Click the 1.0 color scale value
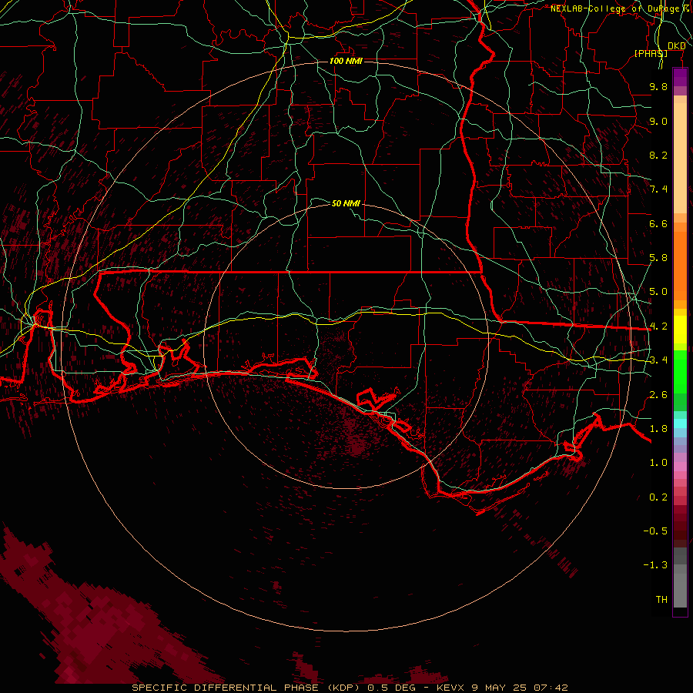The width and height of the screenshot is (693, 693). pyautogui.click(x=658, y=463)
